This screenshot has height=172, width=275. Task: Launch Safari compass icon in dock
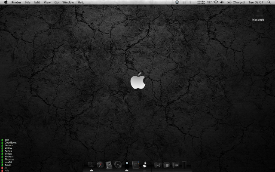click(x=100, y=165)
